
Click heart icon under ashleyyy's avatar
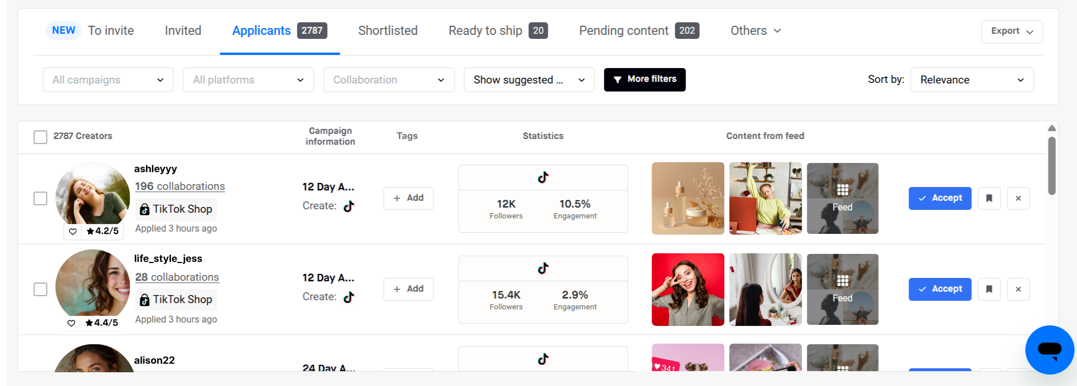[73, 232]
